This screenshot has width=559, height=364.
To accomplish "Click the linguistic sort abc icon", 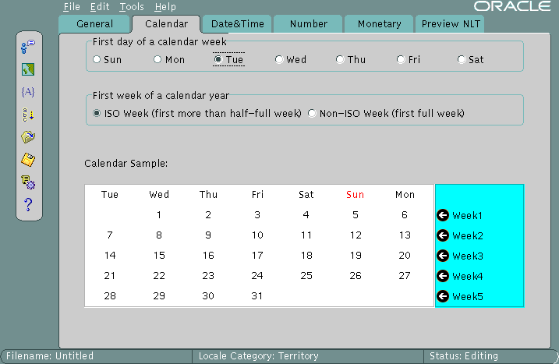I will pyautogui.click(x=28, y=114).
